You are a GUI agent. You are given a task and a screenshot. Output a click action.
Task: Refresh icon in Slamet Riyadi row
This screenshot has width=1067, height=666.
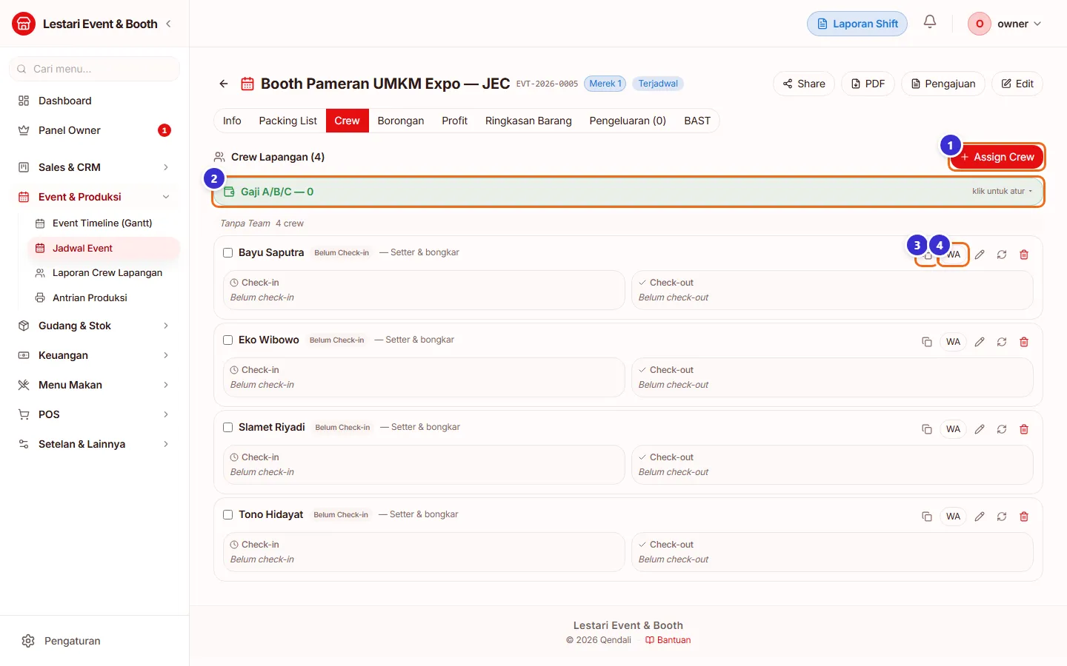[1002, 429]
